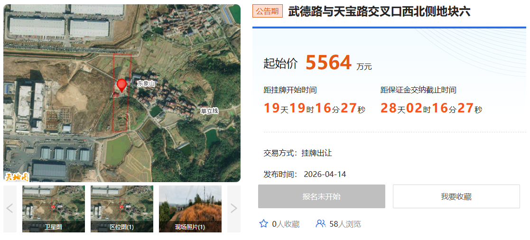Click the 0人收藏 count text
Viewport: 530px width, 240px height.
pos(286,224)
